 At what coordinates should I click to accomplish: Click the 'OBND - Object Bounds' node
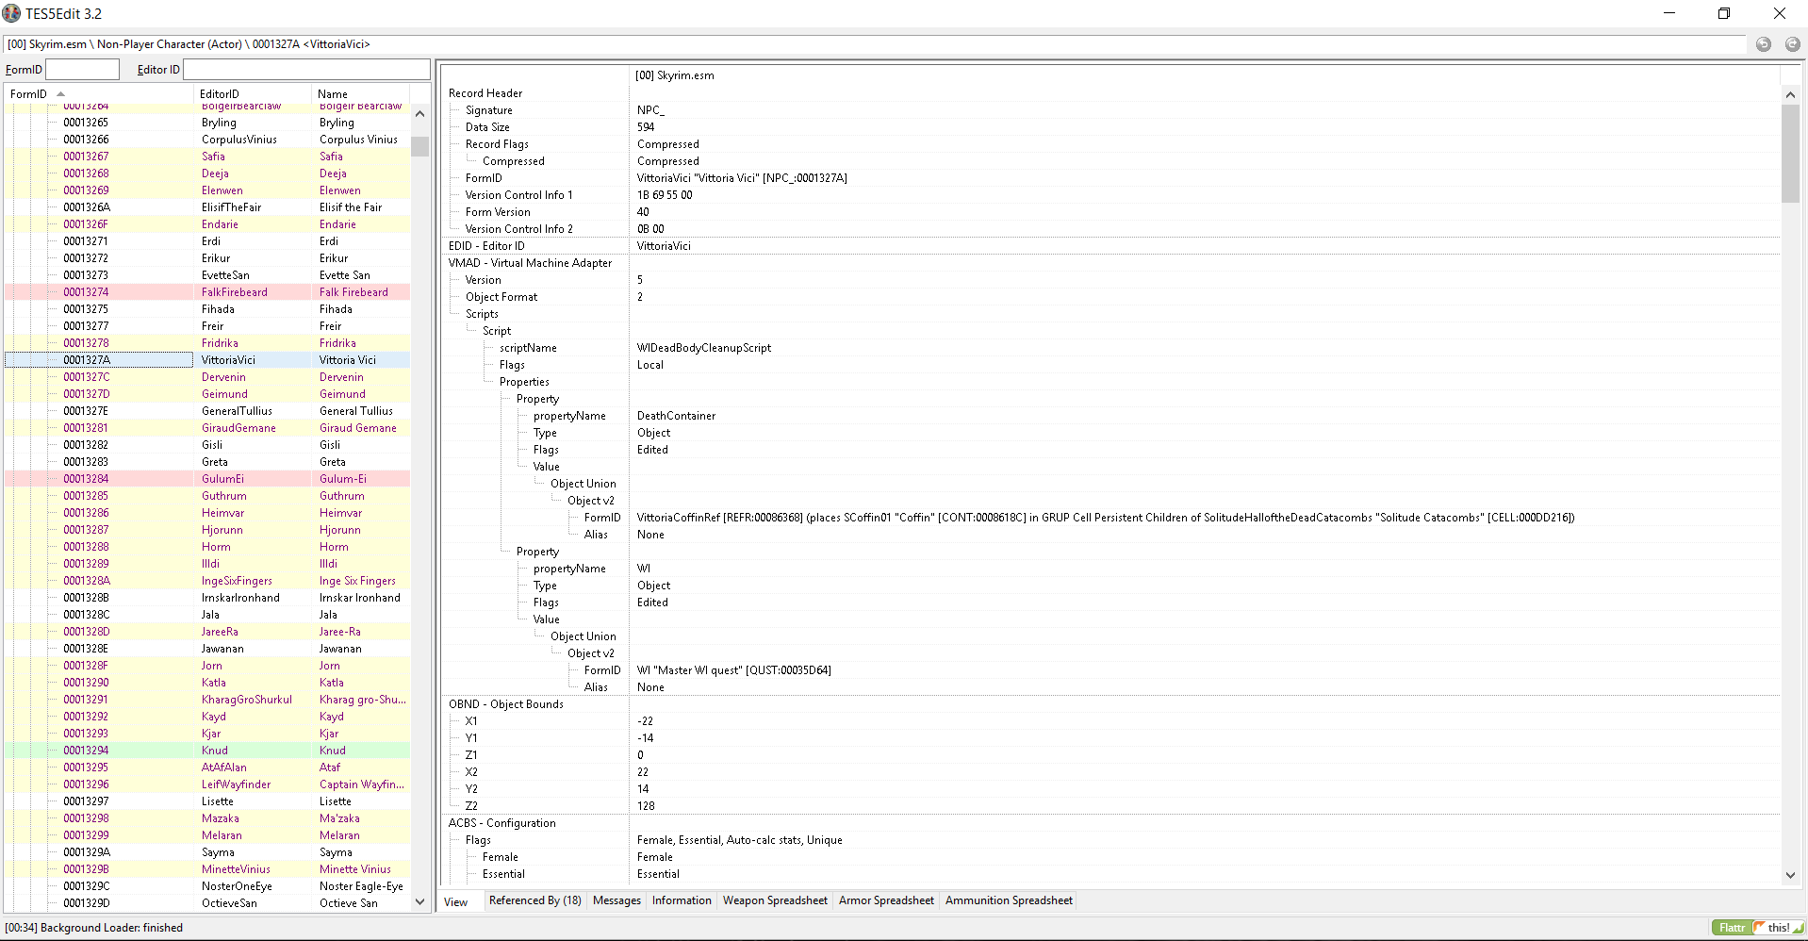(506, 704)
